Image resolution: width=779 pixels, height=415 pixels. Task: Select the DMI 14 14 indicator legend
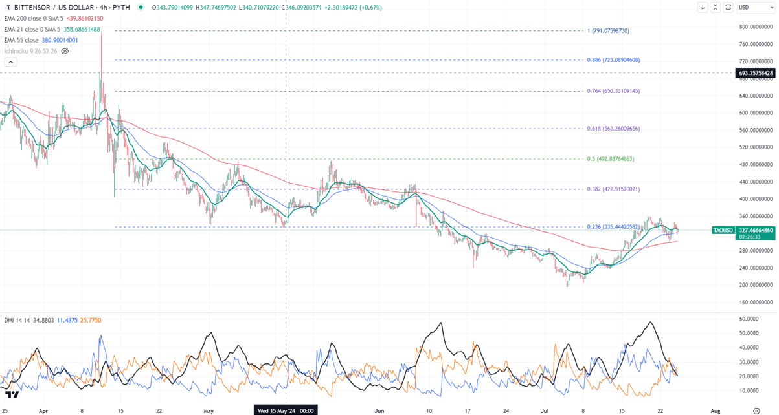[16, 320]
